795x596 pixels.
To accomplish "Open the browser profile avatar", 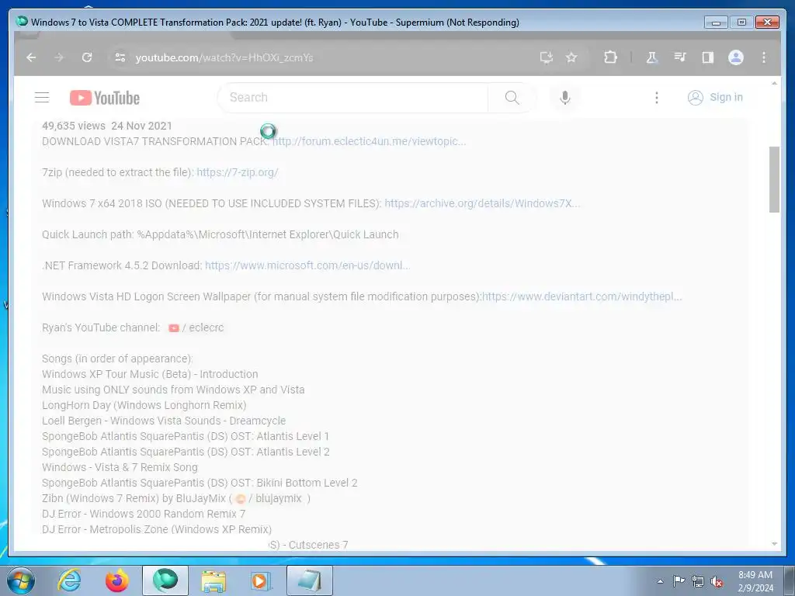I will [736, 57].
